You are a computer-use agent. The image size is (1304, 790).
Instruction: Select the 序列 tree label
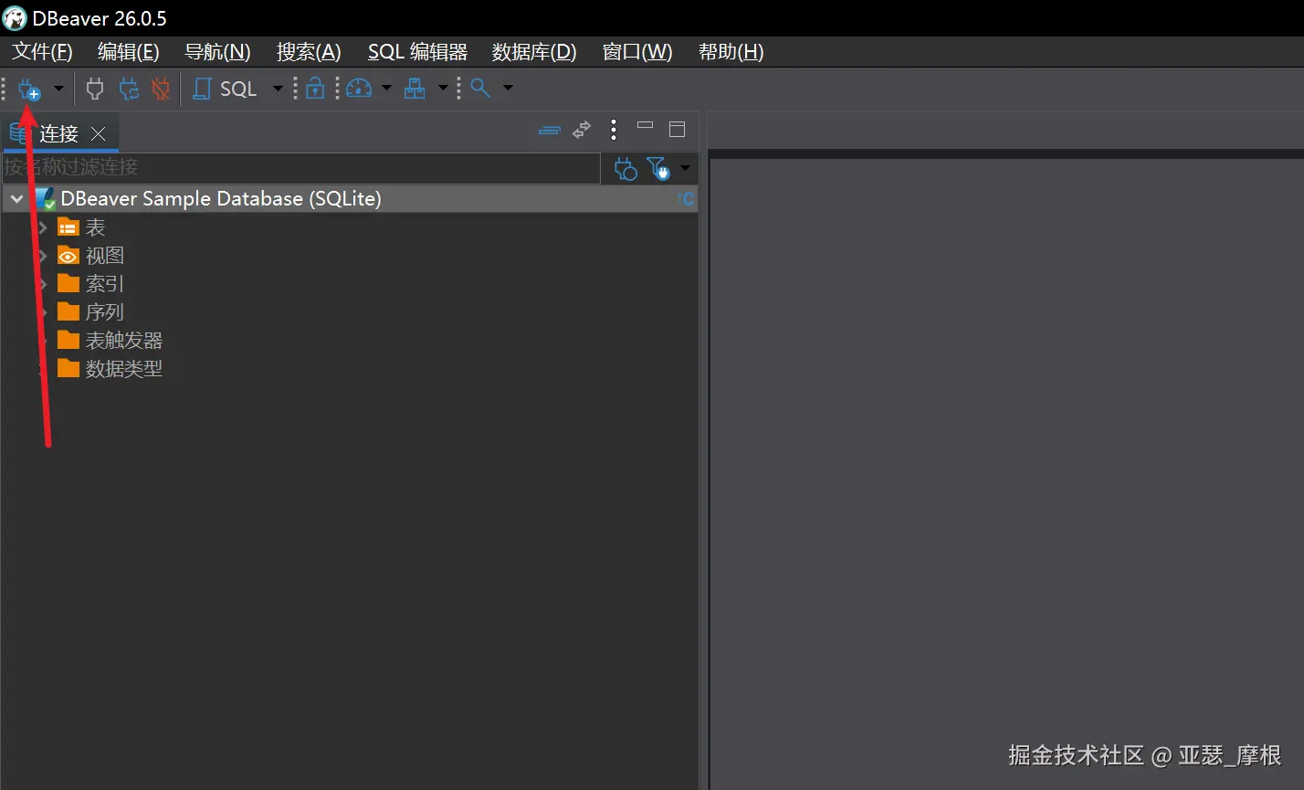pyautogui.click(x=105, y=312)
